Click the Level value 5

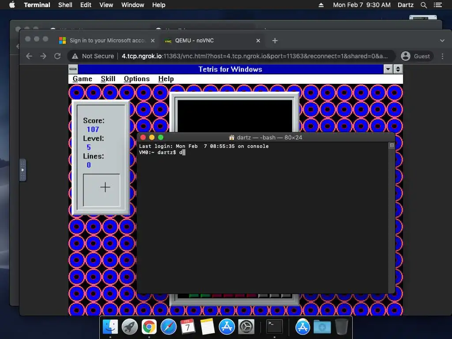[x=89, y=147]
